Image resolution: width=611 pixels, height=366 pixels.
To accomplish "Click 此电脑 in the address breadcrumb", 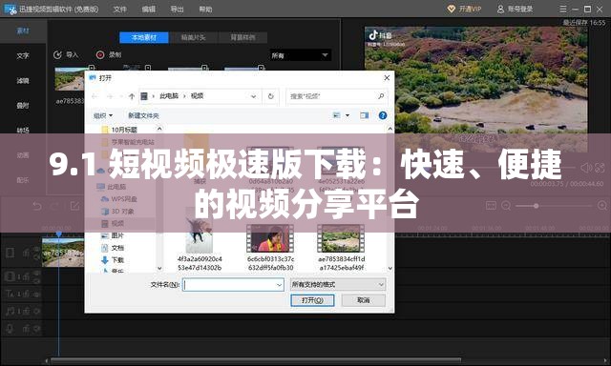I will [169, 96].
